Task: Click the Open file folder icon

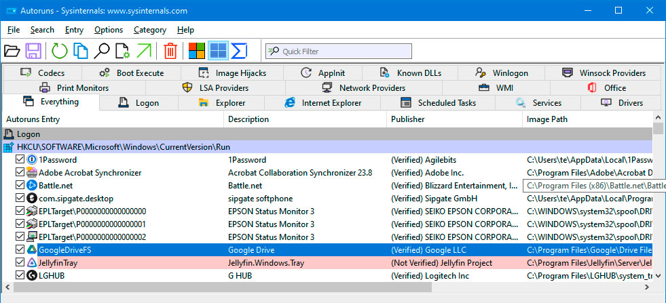Action: pos(12,51)
